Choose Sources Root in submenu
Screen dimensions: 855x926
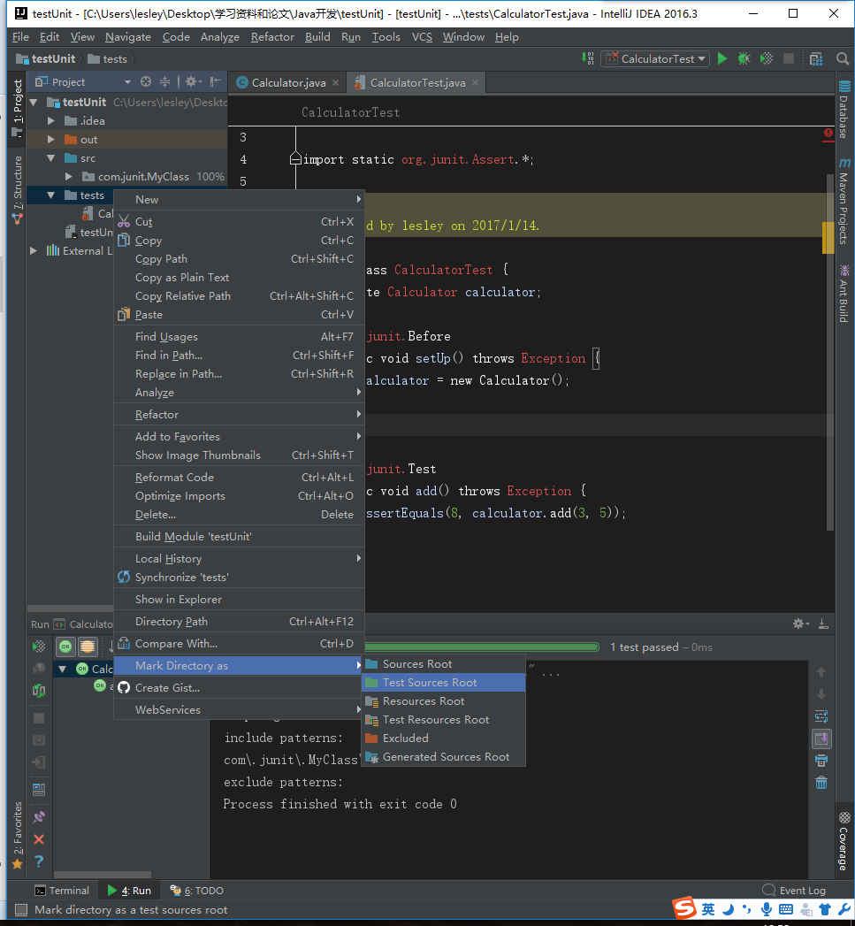coord(443,664)
